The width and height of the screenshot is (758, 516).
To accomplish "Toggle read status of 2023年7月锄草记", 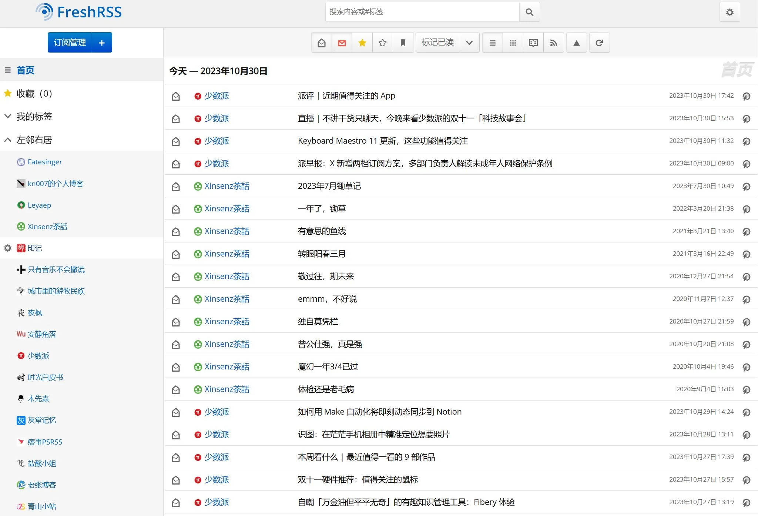I will pyautogui.click(x=176, y=187).
